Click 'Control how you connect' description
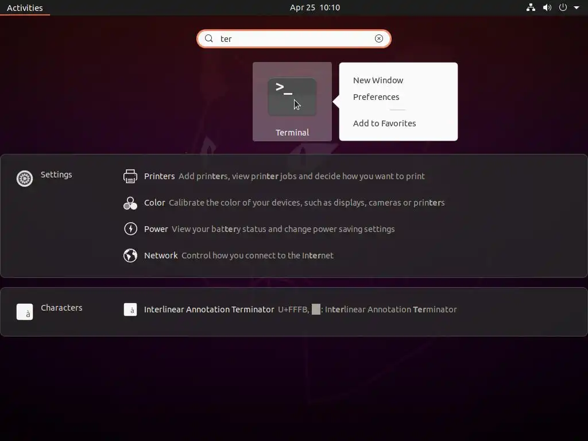The image size is (588, 441). tap(258, 256)
